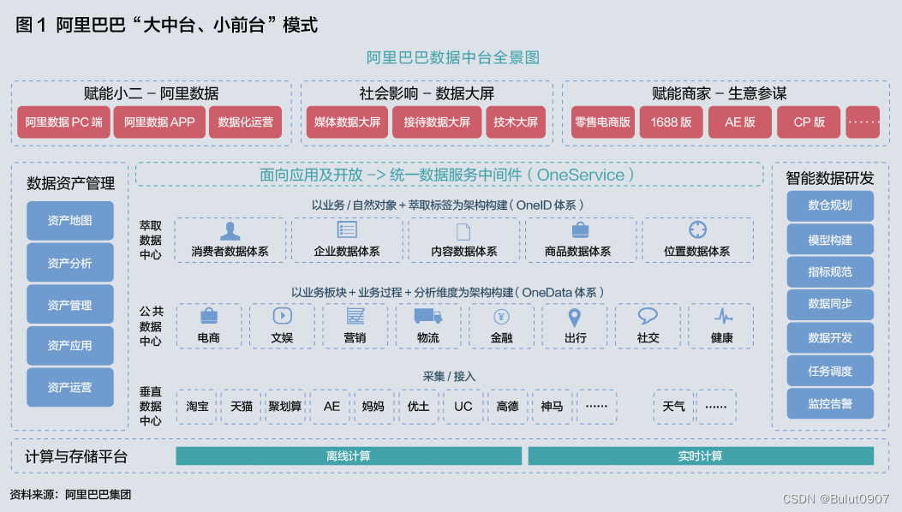Select the 出行 navigation arrow icon
902x512 pixels.
pos(575,319)
